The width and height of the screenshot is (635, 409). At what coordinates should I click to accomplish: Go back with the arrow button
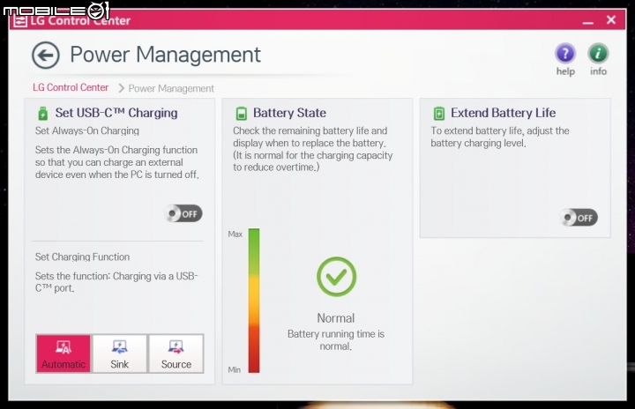(x=46, y=55)
